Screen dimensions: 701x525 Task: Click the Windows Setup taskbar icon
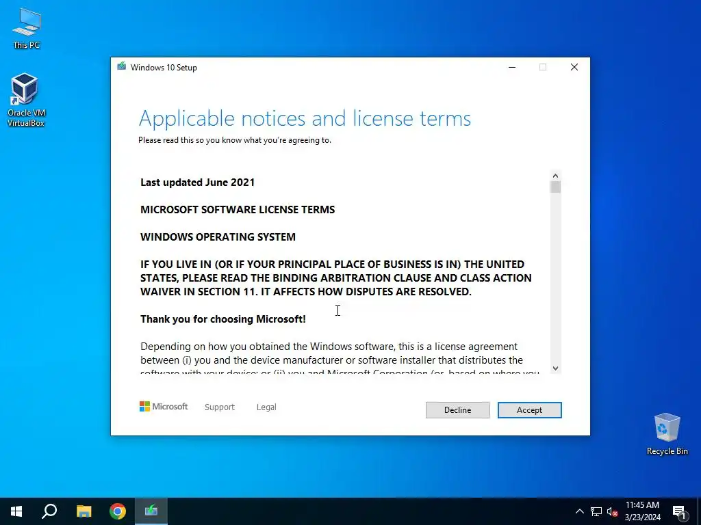(151, 511)
